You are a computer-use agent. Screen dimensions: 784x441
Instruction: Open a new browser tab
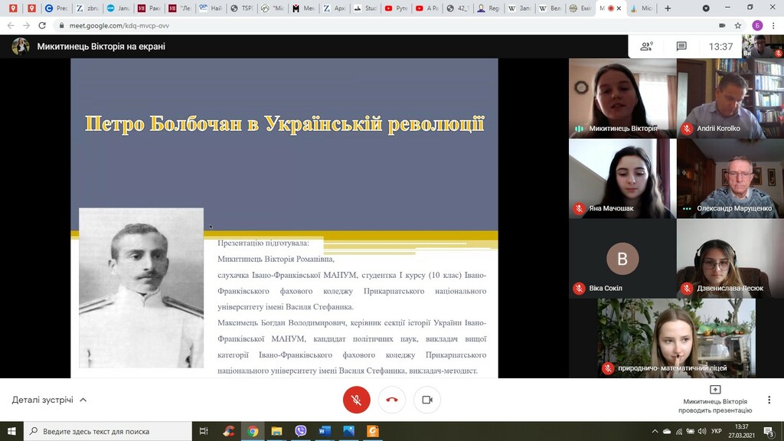[668, 8]
